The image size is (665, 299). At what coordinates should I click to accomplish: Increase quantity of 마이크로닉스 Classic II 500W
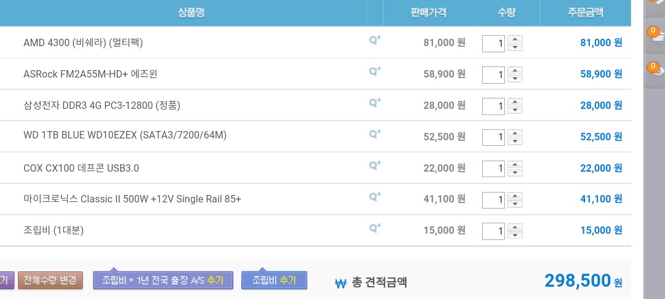click(516, 196)
